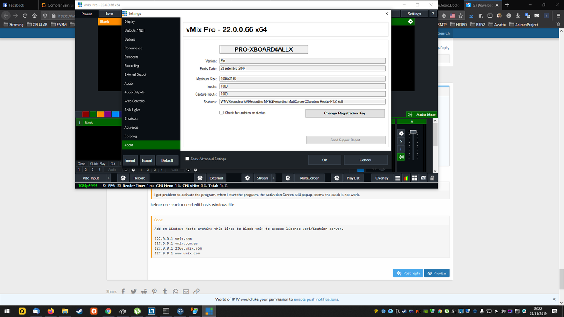
Task: Expand the Add Input dropdown arrow
Action: coord(108,178)
